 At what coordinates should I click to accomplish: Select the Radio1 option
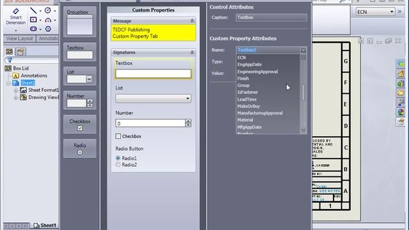118,158
